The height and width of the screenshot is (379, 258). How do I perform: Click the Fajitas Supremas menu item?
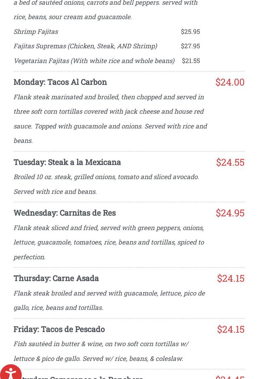coord(85,46)
